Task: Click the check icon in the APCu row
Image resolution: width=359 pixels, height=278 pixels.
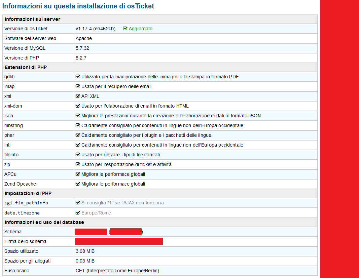Action: click(x=78, y=174)
